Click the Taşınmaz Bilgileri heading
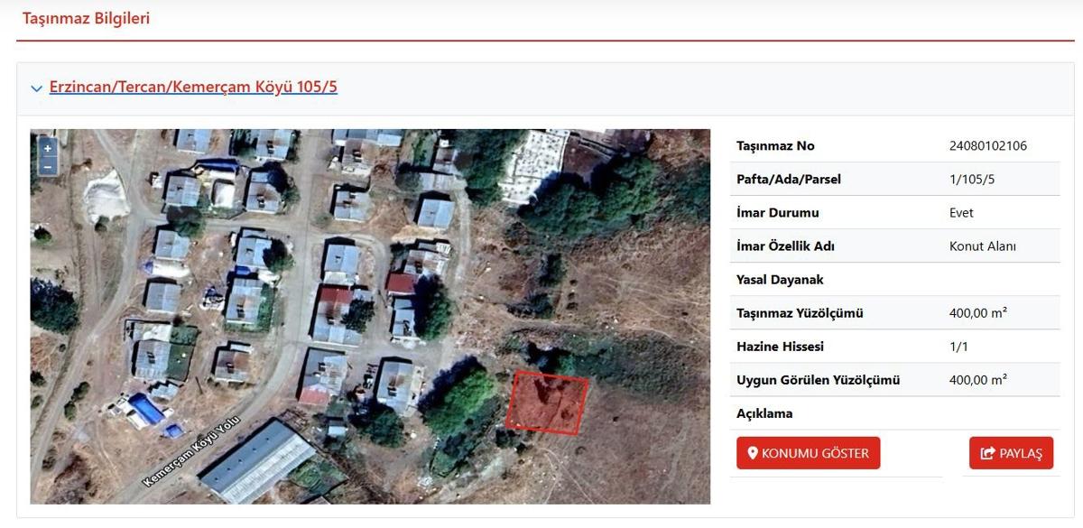Image resolution: width=1083 pixels, height=528 pixels. pos(86,18)
